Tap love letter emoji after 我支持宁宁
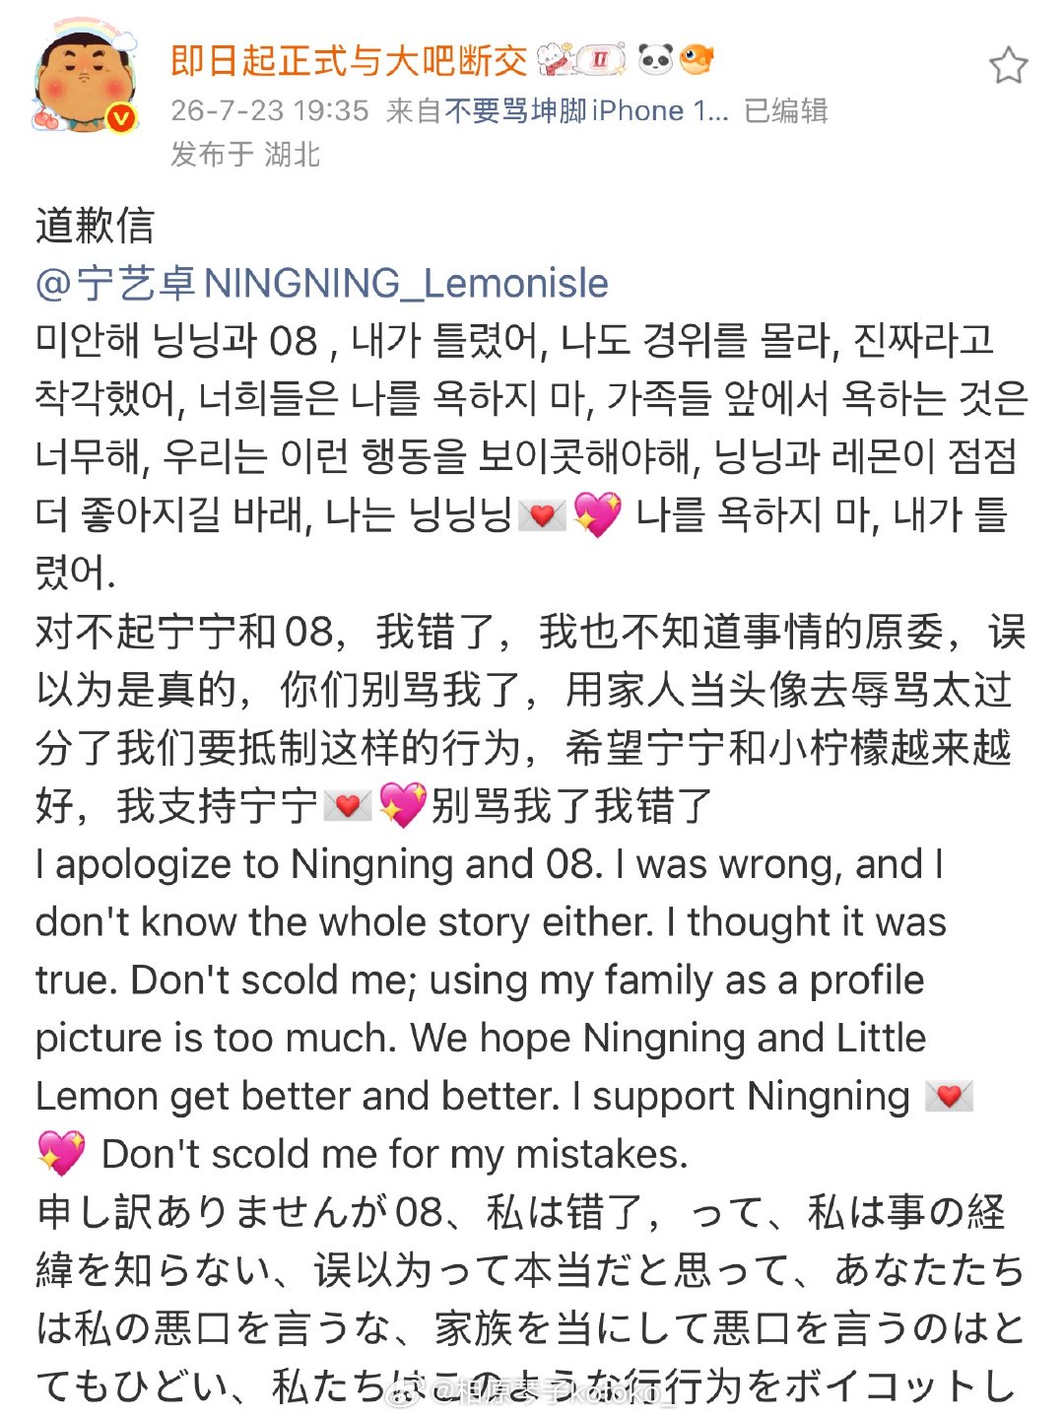Image resolution: width=1064 pixels, height=1419 pixels. [x=347, y=805]
